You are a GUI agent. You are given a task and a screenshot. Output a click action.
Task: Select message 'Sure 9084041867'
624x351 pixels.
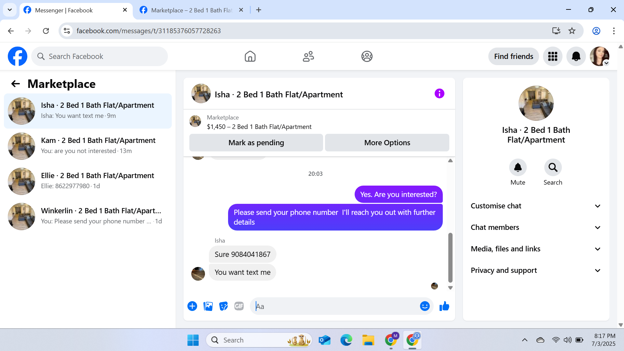click(x=242, y=254)
